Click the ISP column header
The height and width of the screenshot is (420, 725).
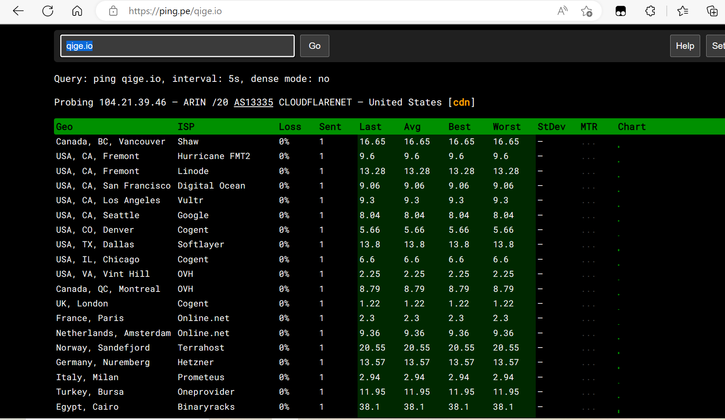pos(186,127)
